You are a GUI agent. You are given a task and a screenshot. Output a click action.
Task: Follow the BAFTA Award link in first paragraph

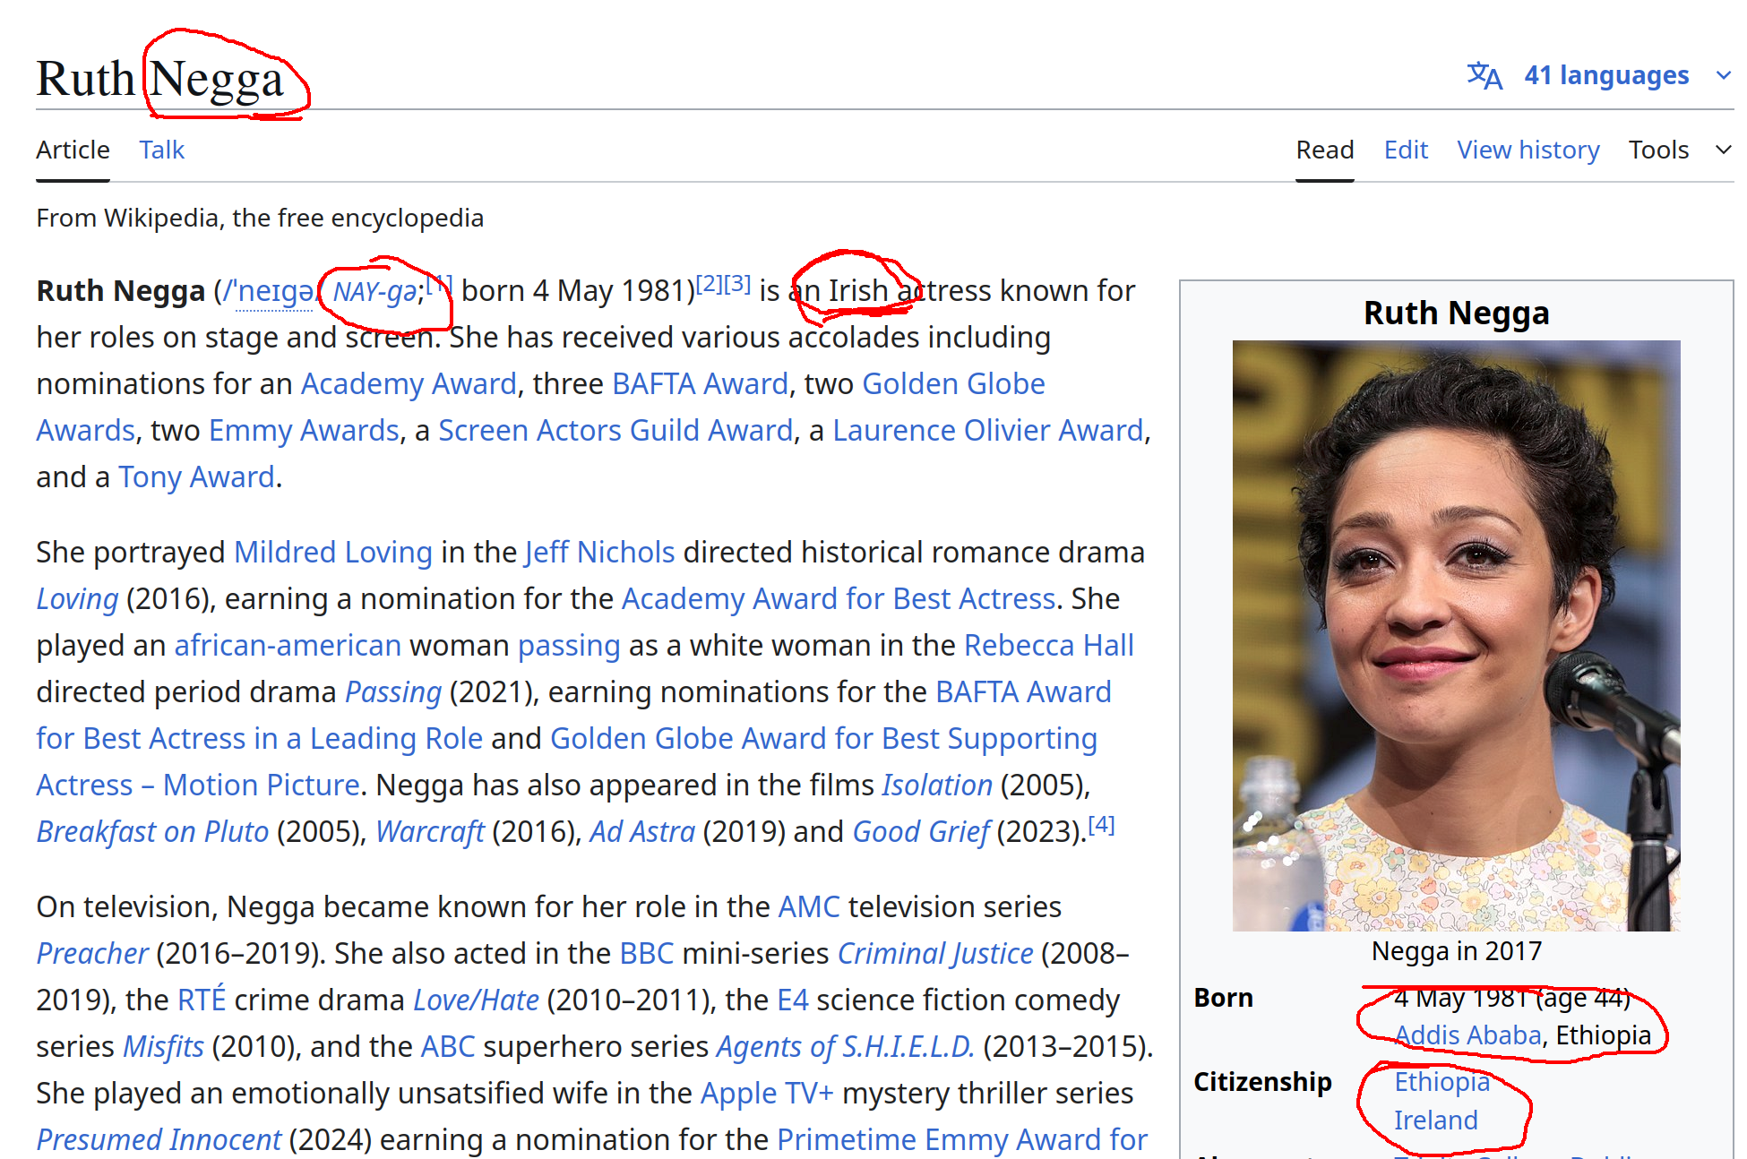pos(700,383)
